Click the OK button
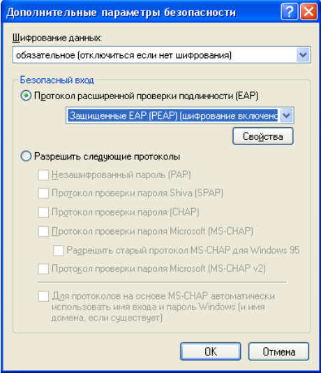This screenshot has width=321, height=373. (x=211, y=351)
